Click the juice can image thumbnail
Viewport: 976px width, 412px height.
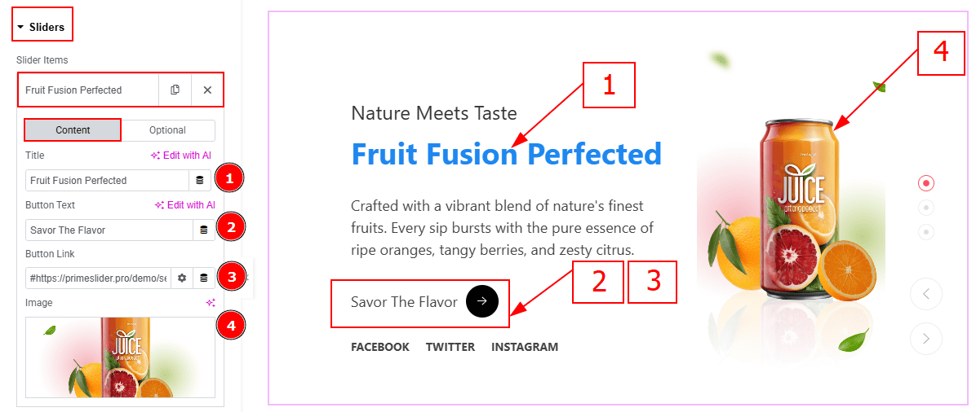pos(120,357)
